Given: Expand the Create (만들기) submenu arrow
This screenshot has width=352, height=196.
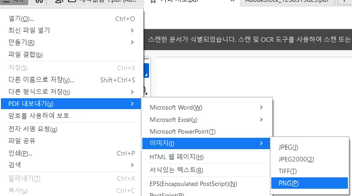Looking at the screenshot, I should [132, 42].
